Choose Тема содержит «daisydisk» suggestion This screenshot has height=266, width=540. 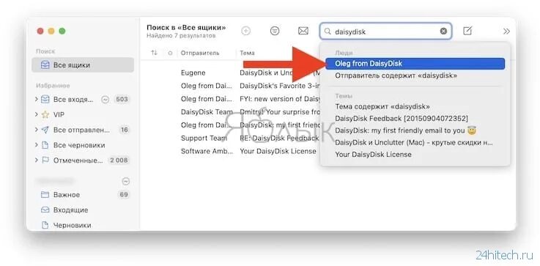coord(382,107)
